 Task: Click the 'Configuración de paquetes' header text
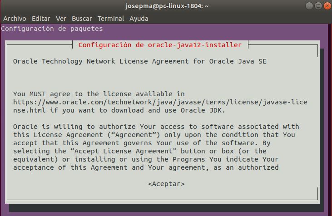point(52,29)
